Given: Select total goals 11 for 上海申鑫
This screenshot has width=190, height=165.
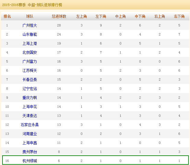Looking at the screenshot, I should pyautogui.click(x=59, y=143).
